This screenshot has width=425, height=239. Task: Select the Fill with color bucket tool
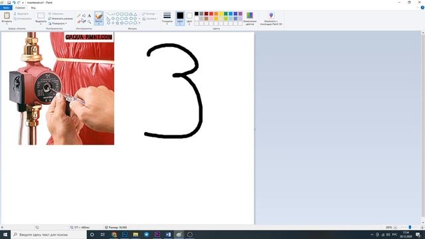(x=84, y=16)
